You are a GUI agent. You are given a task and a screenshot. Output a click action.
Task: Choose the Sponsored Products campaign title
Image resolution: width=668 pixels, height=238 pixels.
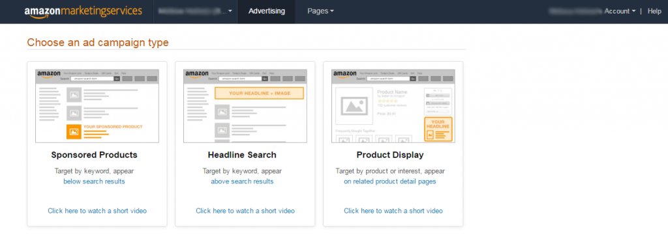tap(94, 155)
